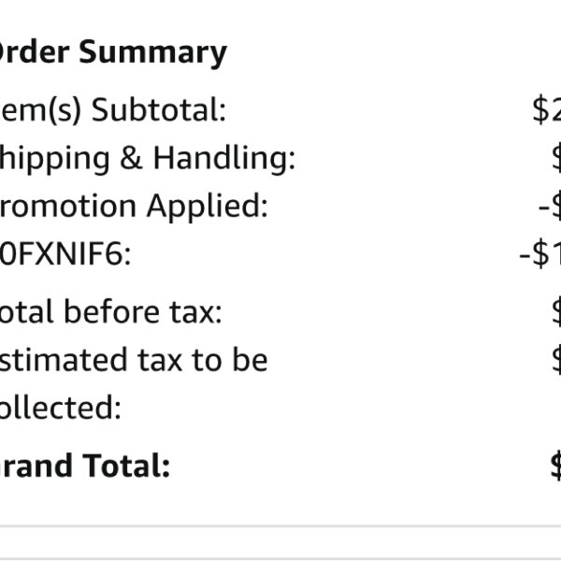Select the Shipping & Handling label
Image resolution: width=561 pixels, height=561 pixels.
click(148, 158)
